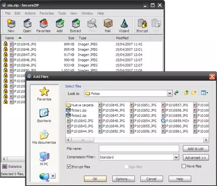This screenshot has width=217, height=186.
Task: Open the Actions menu
Action: coord(30,13)
